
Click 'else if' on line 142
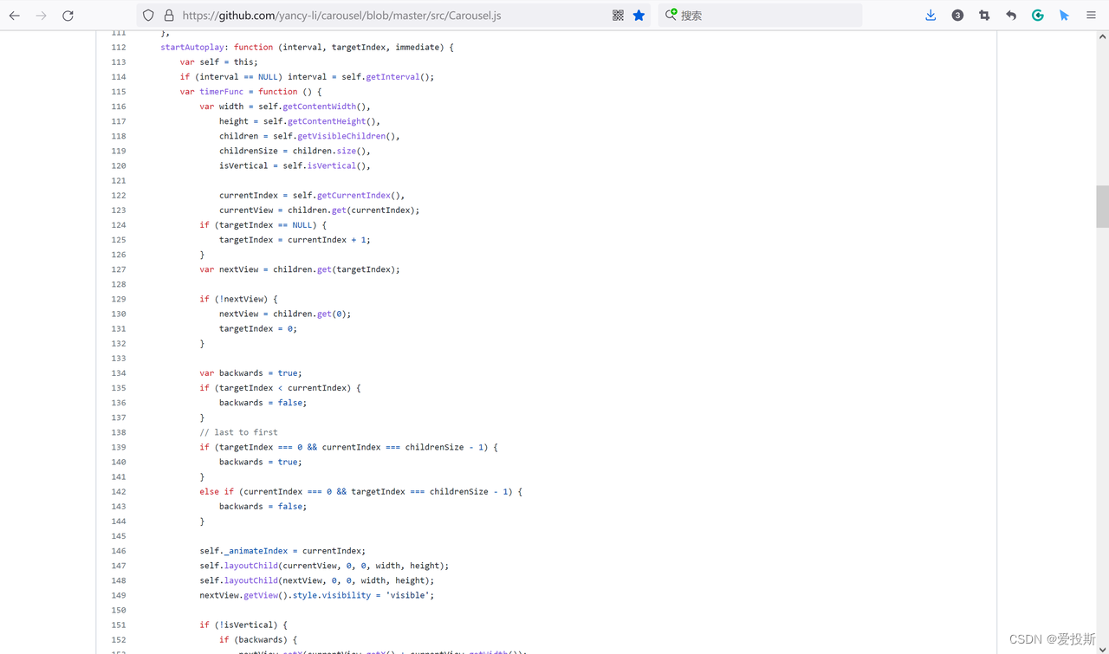[217, 492]
